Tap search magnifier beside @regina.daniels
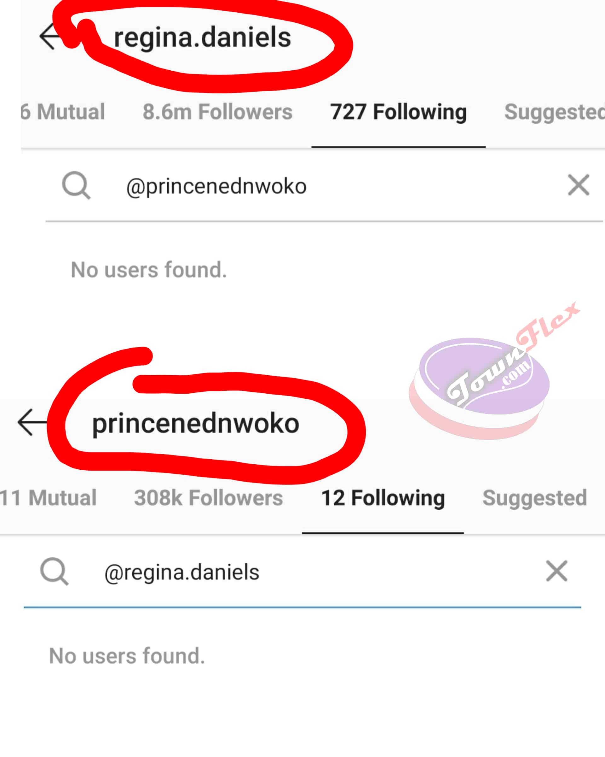Viewport: 605px width, 757px height. tap(55, 571)
